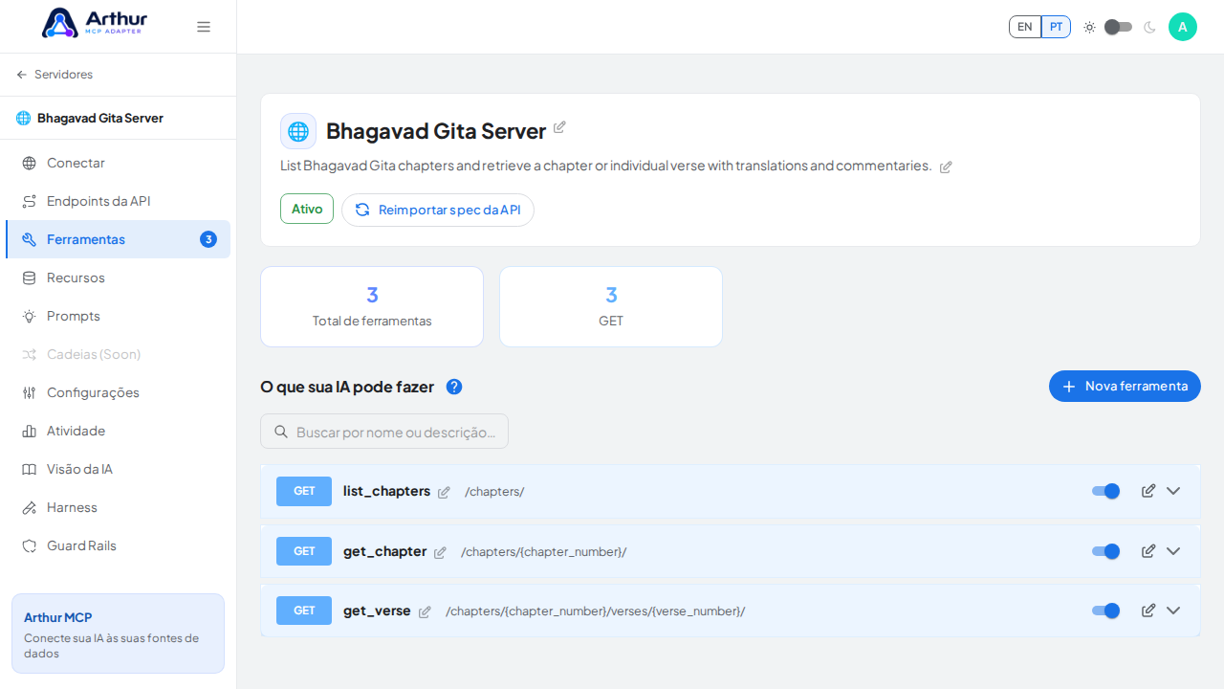The image size is (1224, 689).
Task: Rename list_chapters with its pencil icon
Action: point(444,492)
